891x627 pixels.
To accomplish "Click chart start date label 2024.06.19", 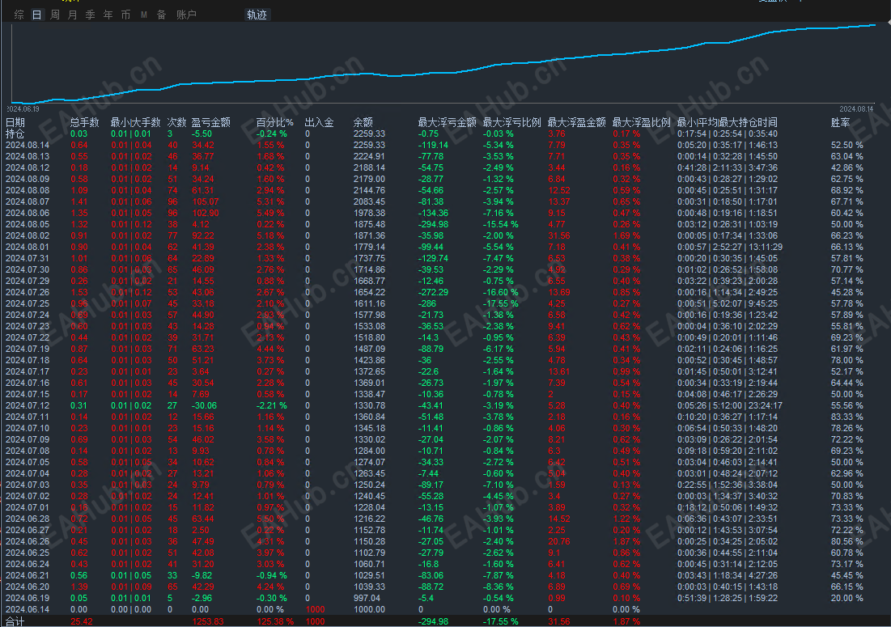I will (23, 109).
